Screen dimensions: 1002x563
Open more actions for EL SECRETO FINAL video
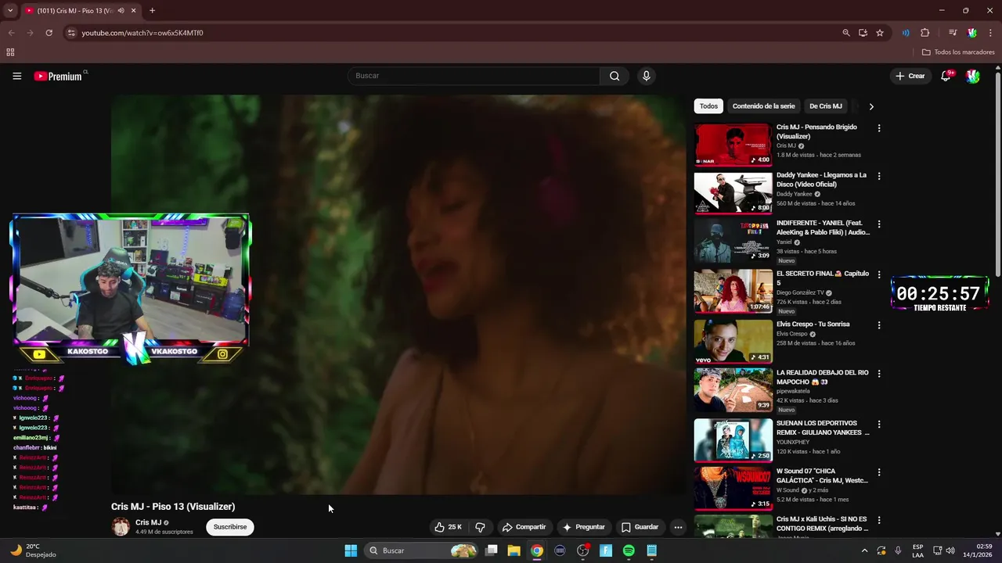point(878,274)
